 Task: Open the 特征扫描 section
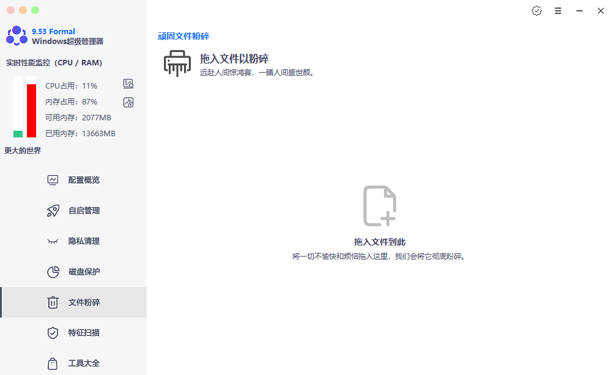73,333
